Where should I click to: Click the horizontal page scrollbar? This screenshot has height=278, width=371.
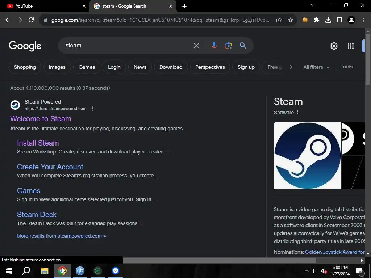(x=220, y=260)
